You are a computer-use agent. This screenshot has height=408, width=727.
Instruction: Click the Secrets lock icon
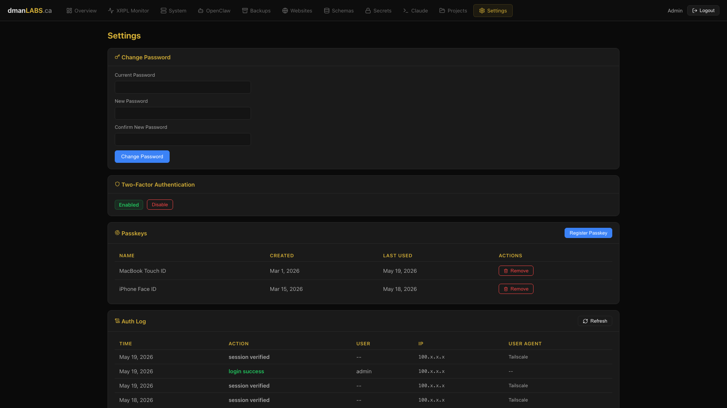[x=368, y=11]
